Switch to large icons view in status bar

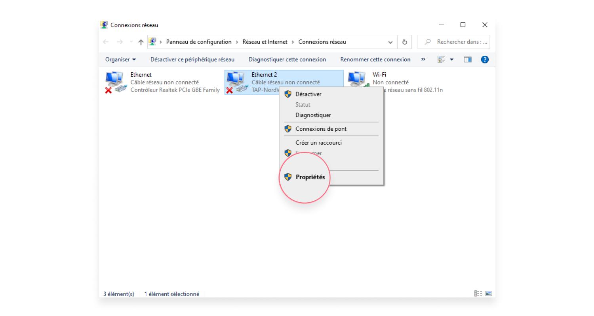pyautogui.click(x=489, y=293)
